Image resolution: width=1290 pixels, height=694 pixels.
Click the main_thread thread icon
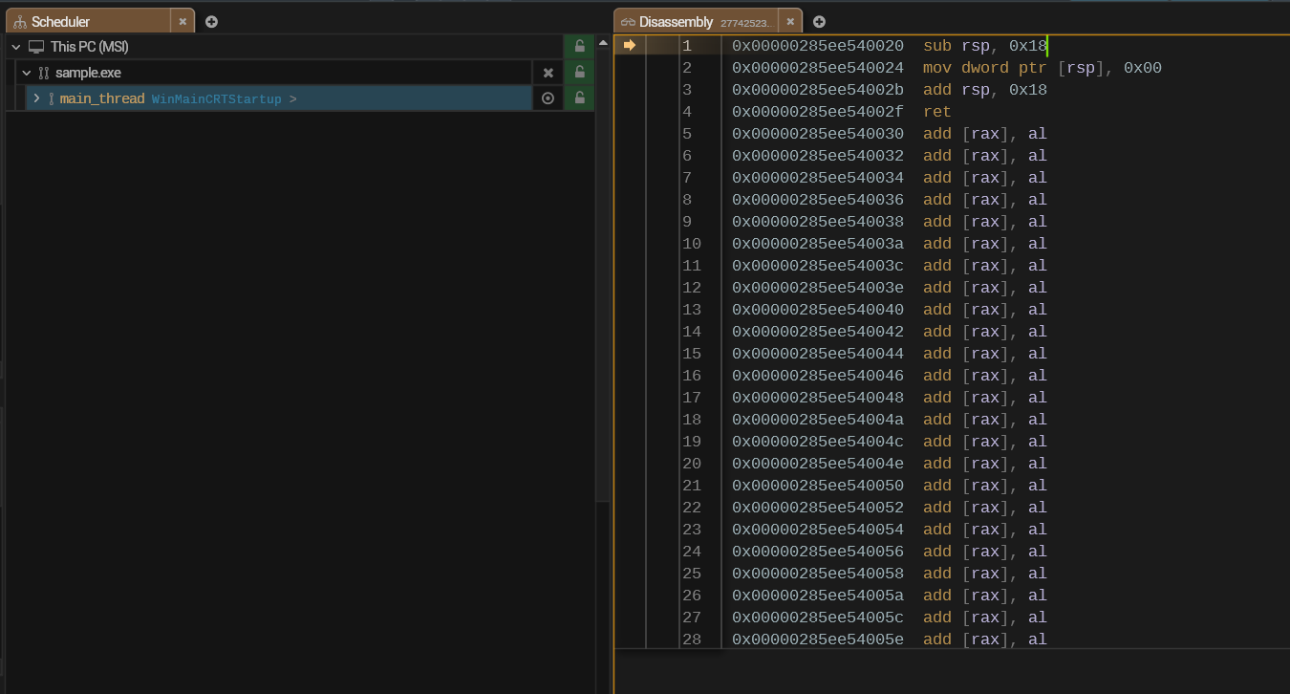[x=52, y=98]
